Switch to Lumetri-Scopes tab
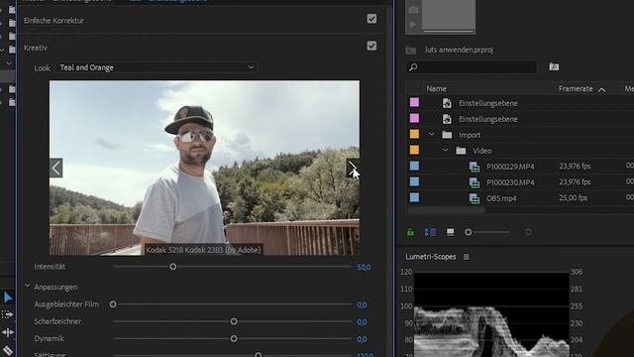The height and width of the screenshot is (357, 634). [431, 257]
